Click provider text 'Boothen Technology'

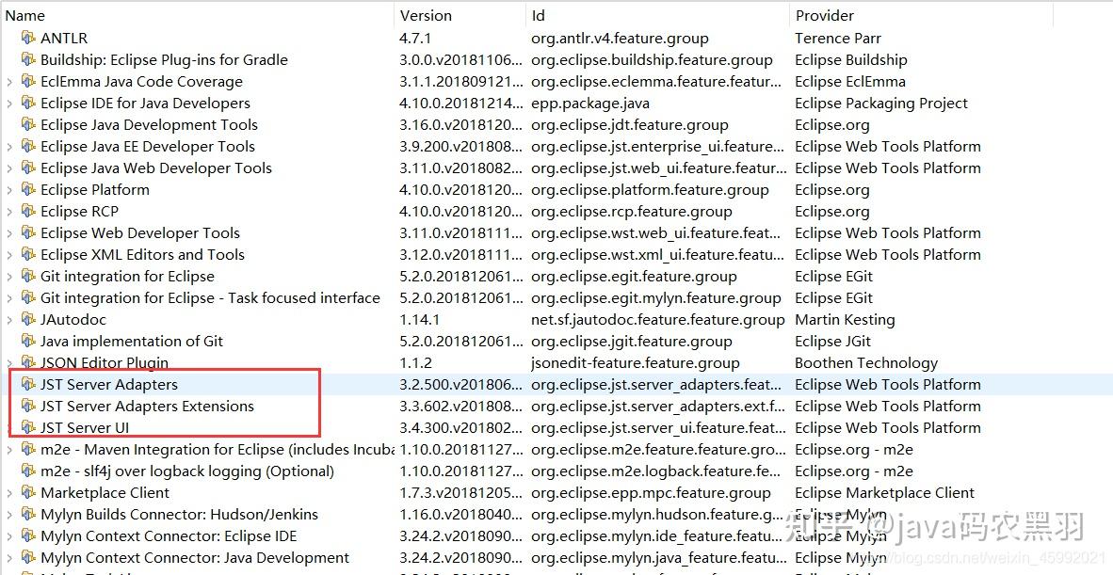point(866,363)
